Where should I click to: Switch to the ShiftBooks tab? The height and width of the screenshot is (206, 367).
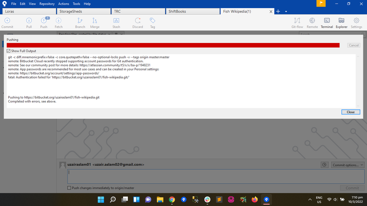193,11
